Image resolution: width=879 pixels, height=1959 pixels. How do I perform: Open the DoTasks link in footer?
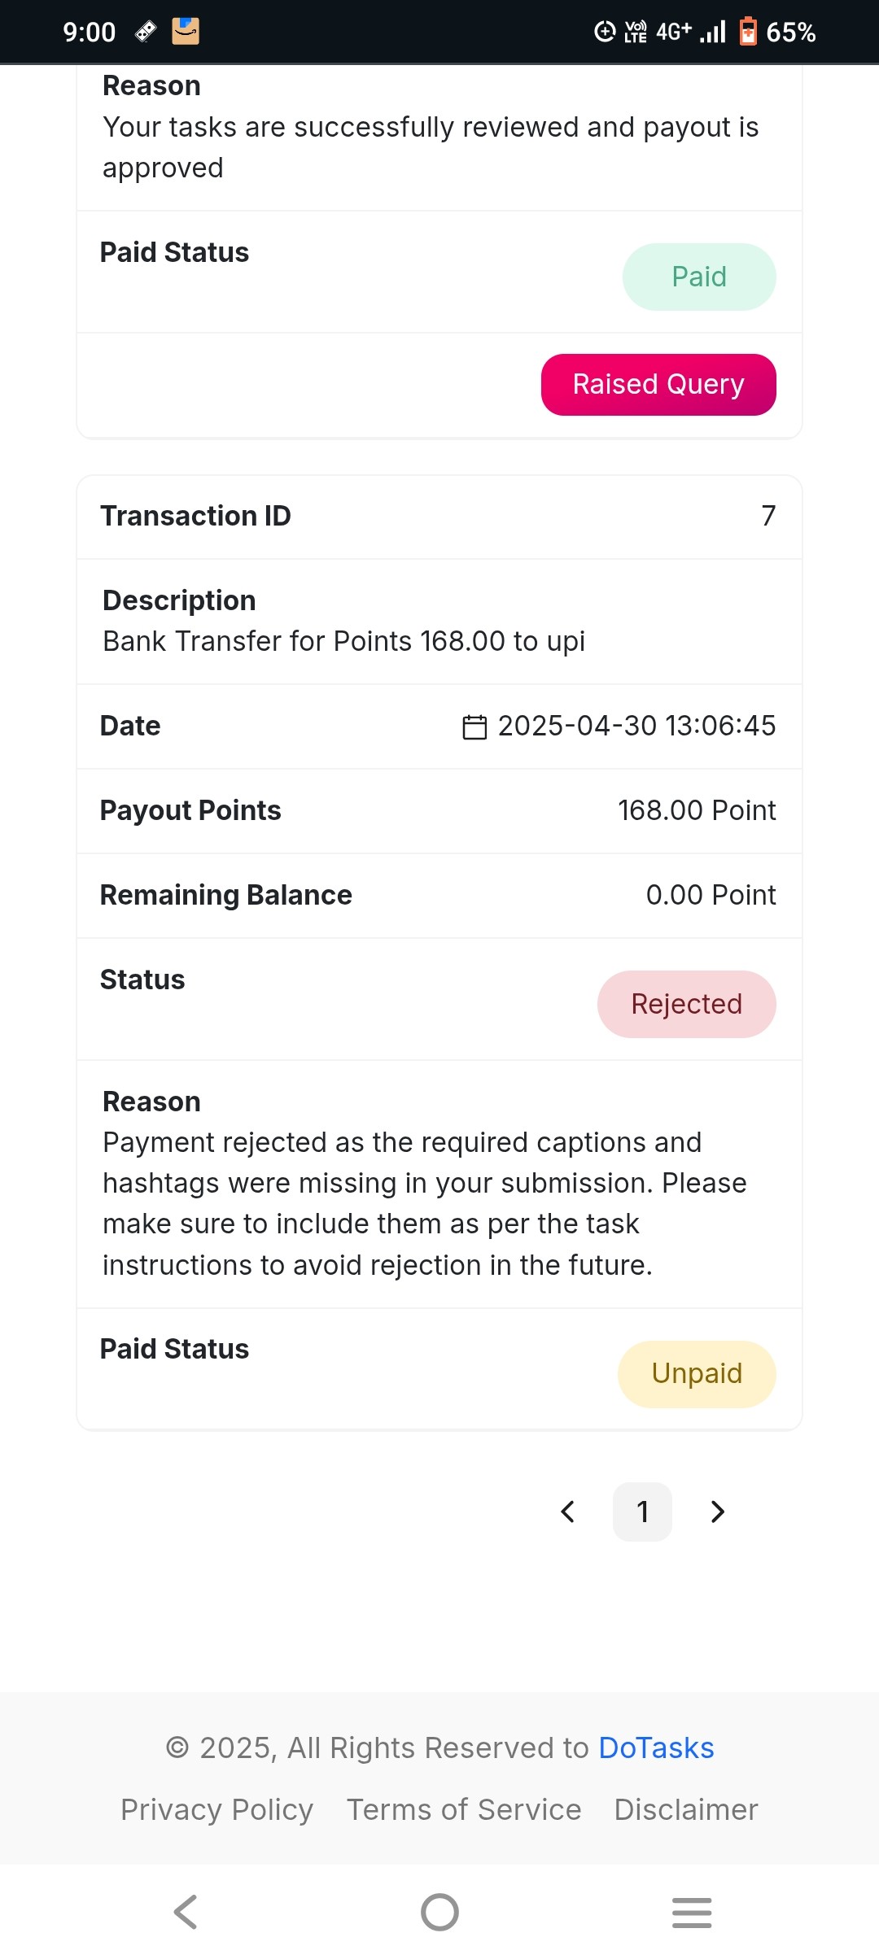(656, 1747)
